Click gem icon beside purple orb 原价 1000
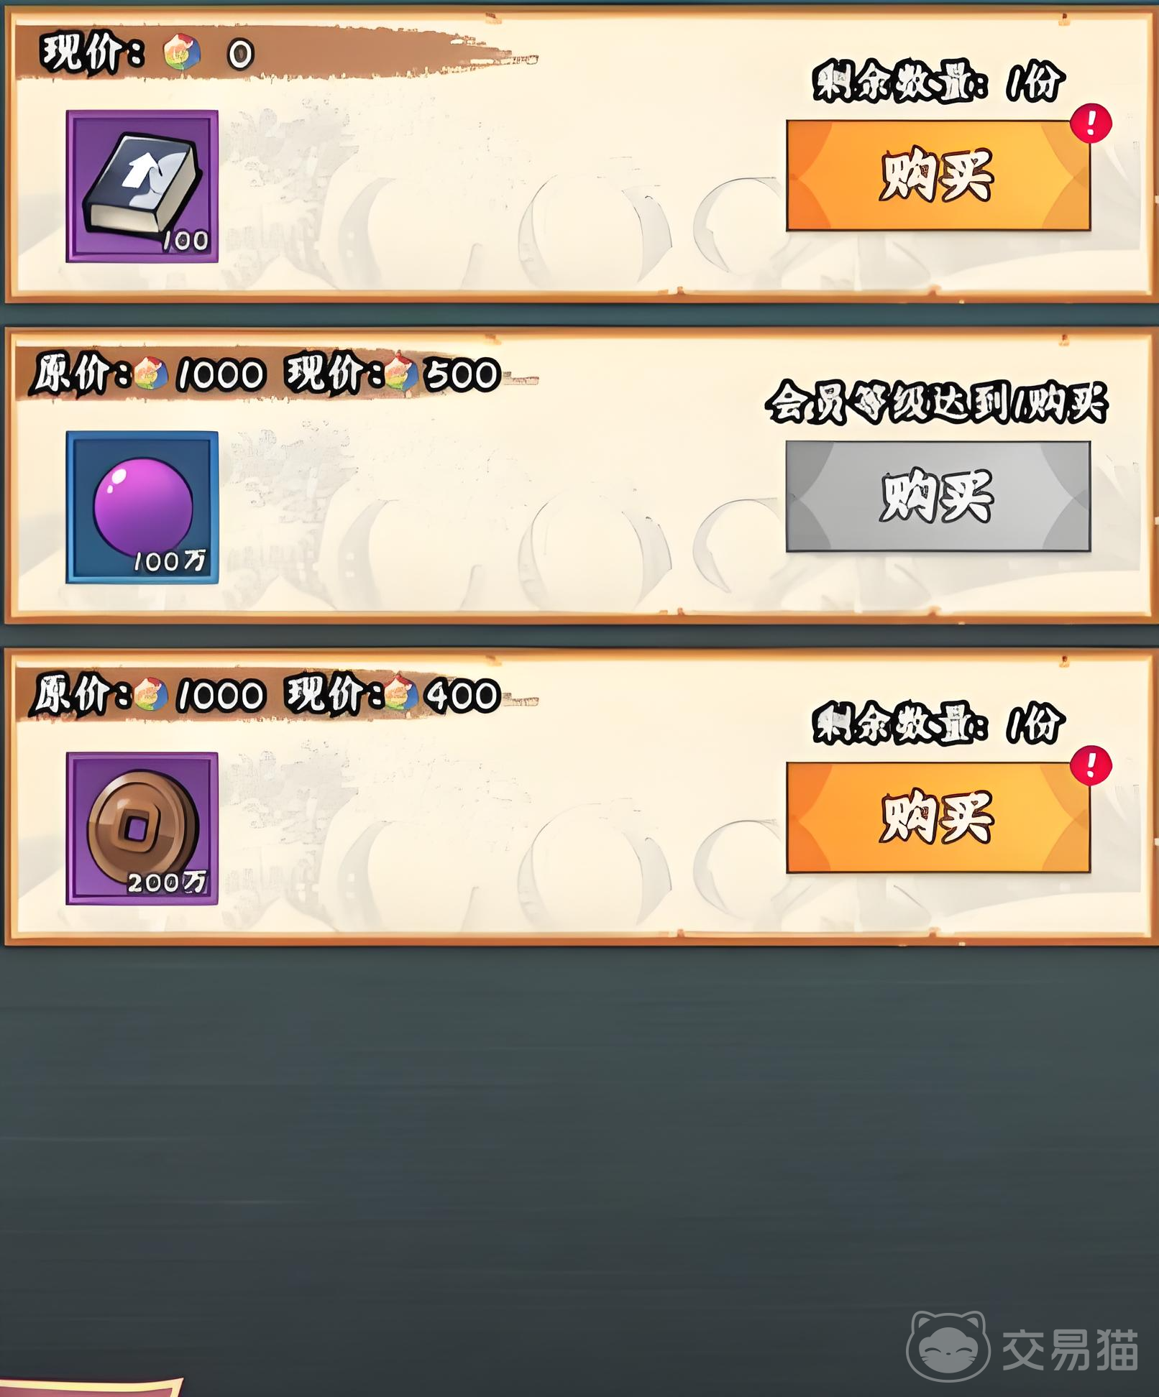This screenshot has width=1159, height=1397. pyautogui.click(x=150, y=374)
